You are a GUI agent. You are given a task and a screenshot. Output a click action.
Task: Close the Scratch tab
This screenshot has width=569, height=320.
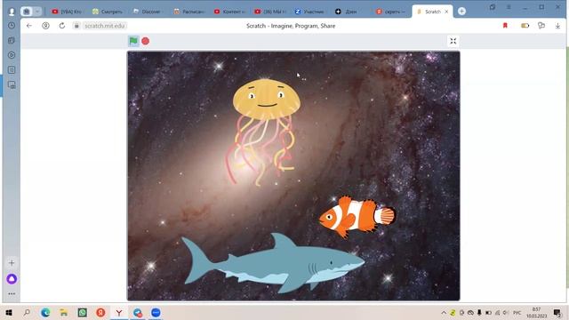tap(446, 12)
